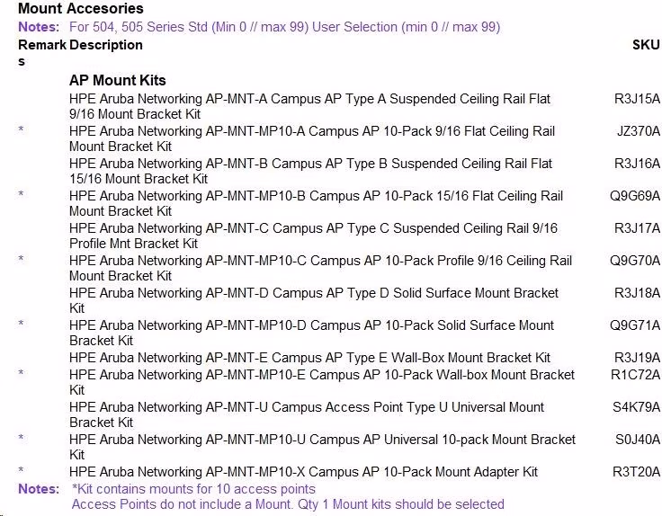Click the Mount Accesories section heading
Screen dimensions: 662x516
tap(81, 8)
